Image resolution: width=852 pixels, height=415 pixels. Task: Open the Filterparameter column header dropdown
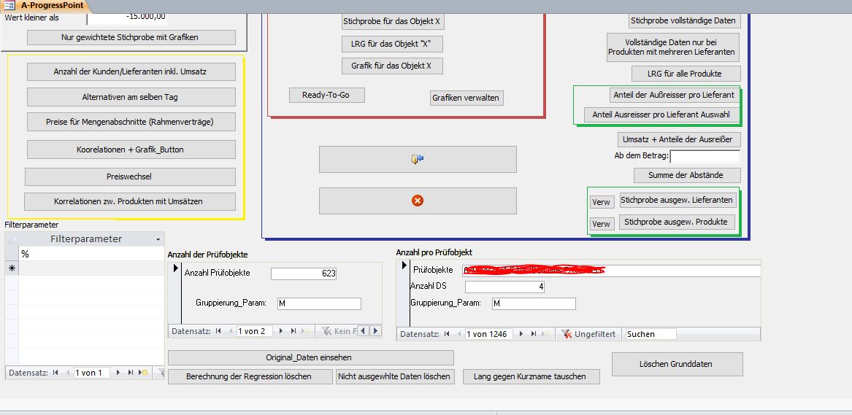[158, 239]
